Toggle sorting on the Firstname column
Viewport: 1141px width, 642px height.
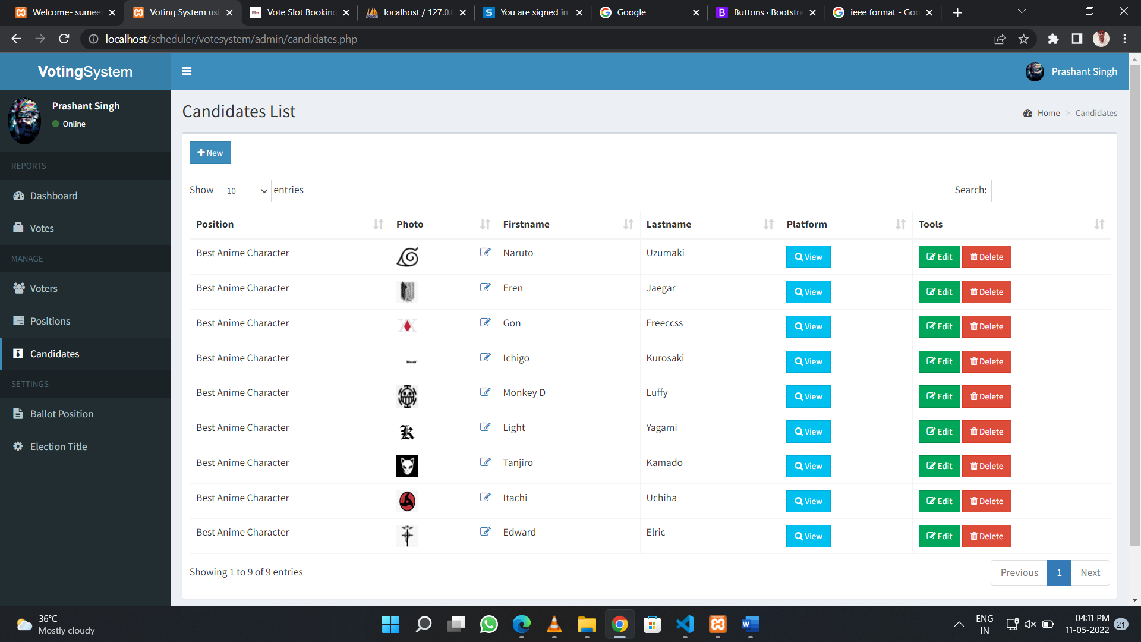point(629,225)
